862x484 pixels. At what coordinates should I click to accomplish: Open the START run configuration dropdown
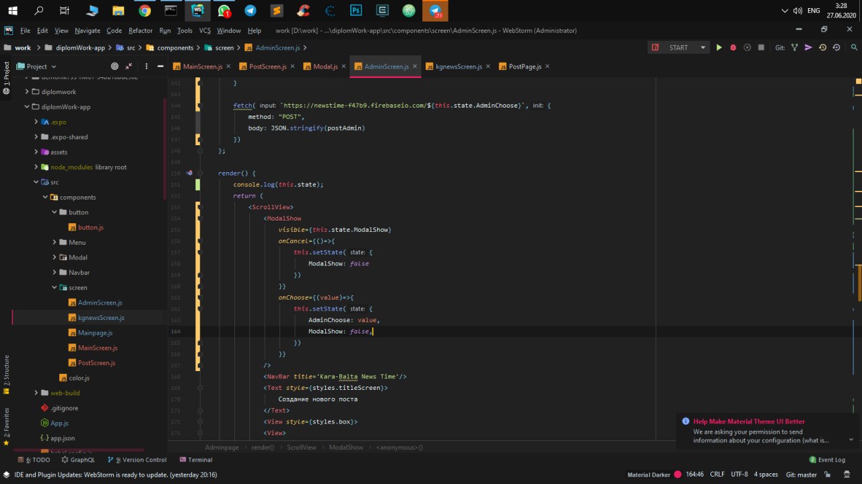coord(679,48)
